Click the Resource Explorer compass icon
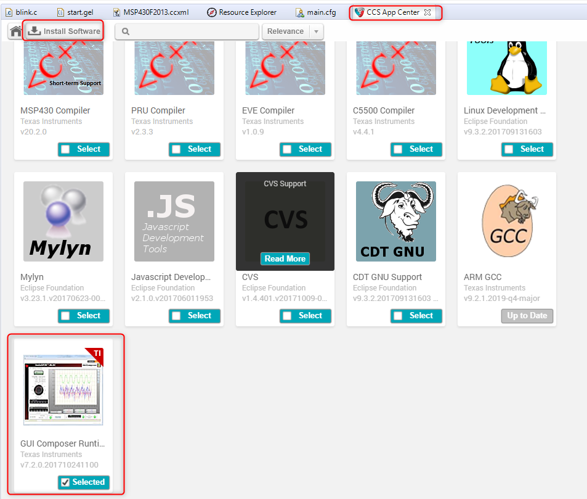This screenshot has height=499, width=587. [211, 12]
